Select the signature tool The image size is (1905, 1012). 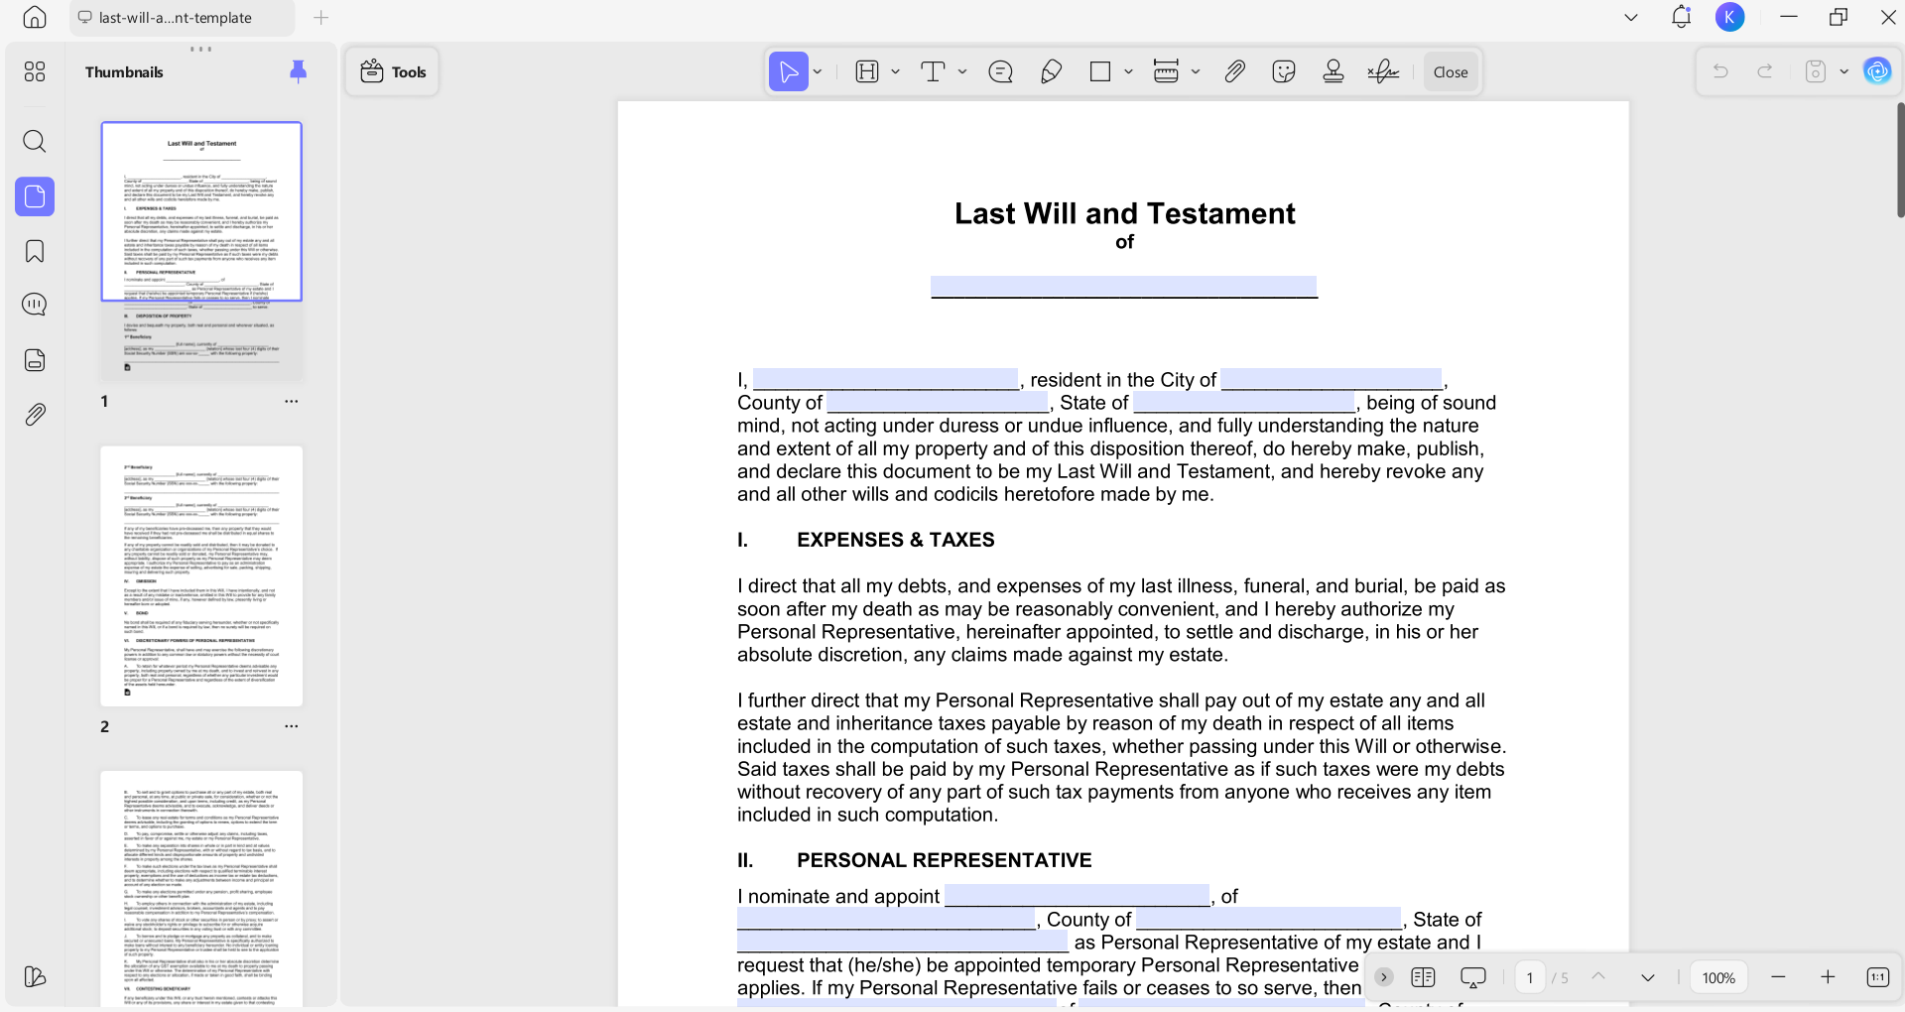pos(1383,71)
